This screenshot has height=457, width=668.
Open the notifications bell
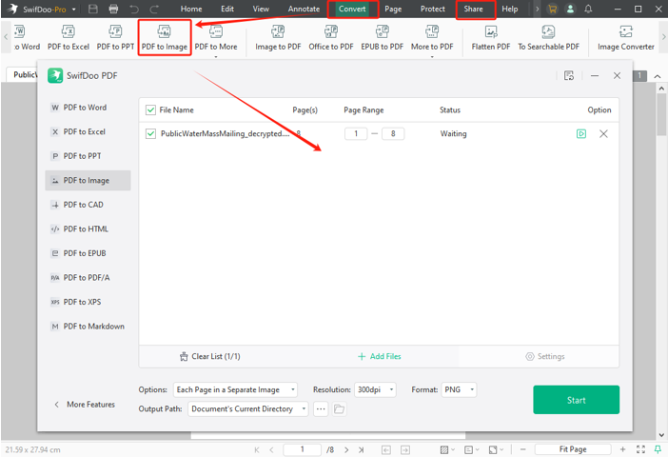click(x=588, y=9)
